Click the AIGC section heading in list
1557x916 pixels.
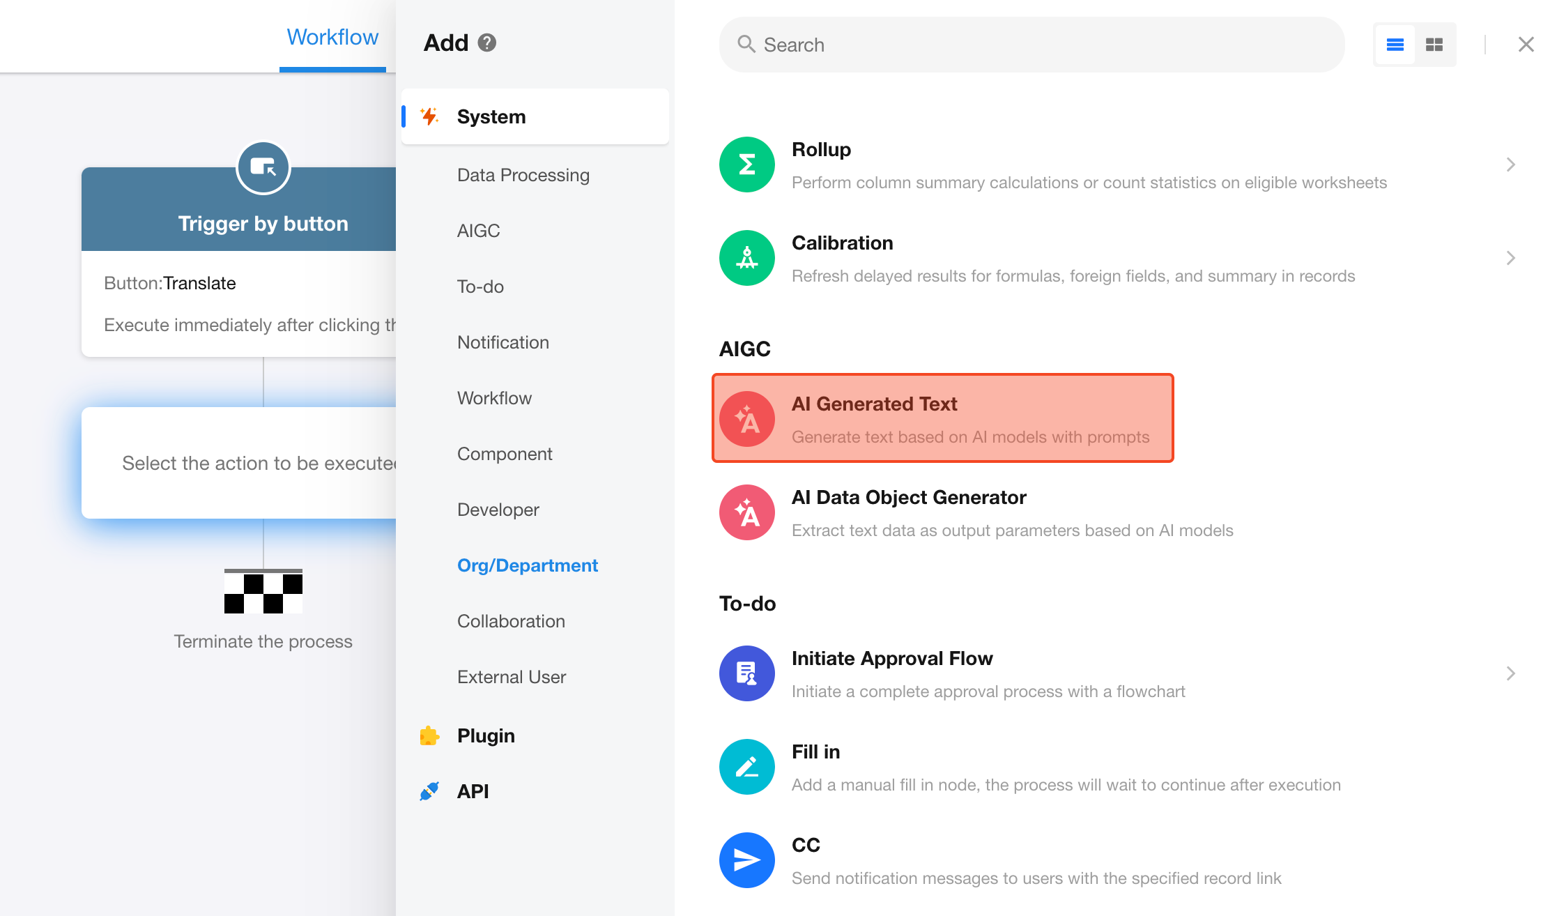[744, 349]
